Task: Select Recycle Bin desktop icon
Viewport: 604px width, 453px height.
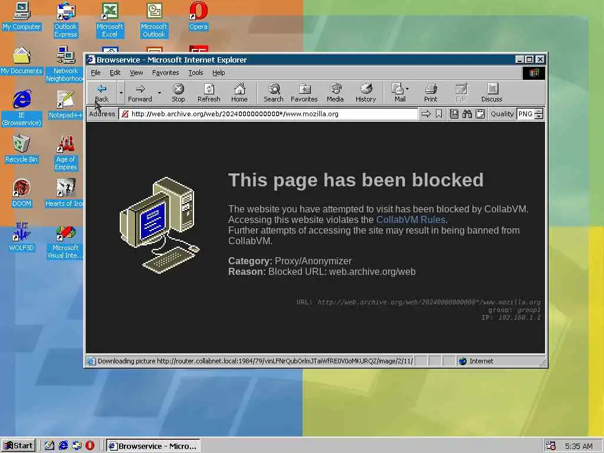Action: 22,149
